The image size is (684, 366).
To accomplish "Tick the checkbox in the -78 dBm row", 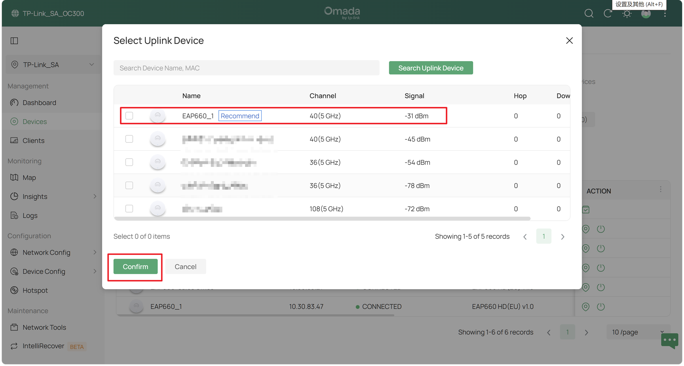I will 129,185.
